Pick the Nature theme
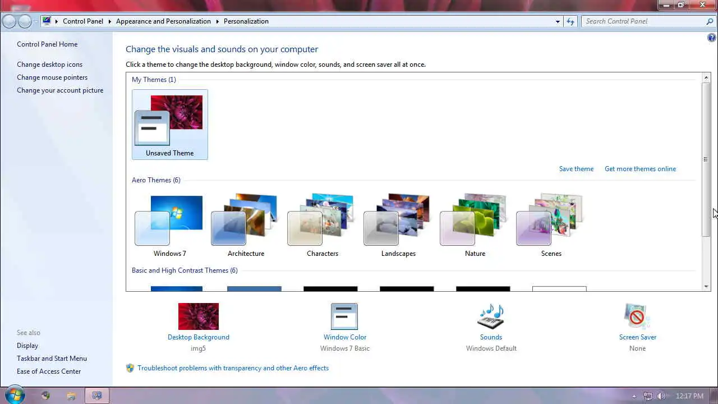Viewport: 718px width, 404px height. [x=475, y=226]
